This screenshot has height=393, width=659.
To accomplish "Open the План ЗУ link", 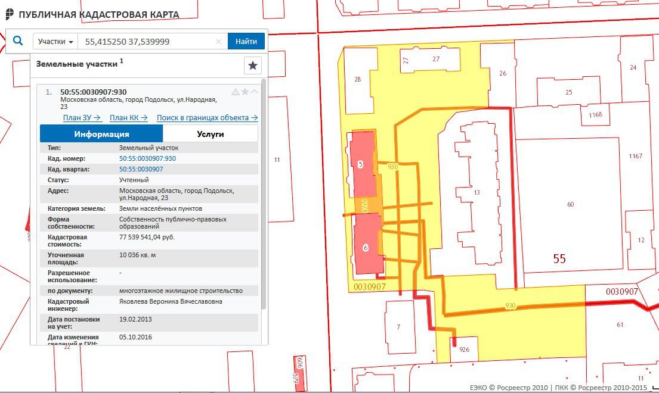I will [x=82, y=118].
